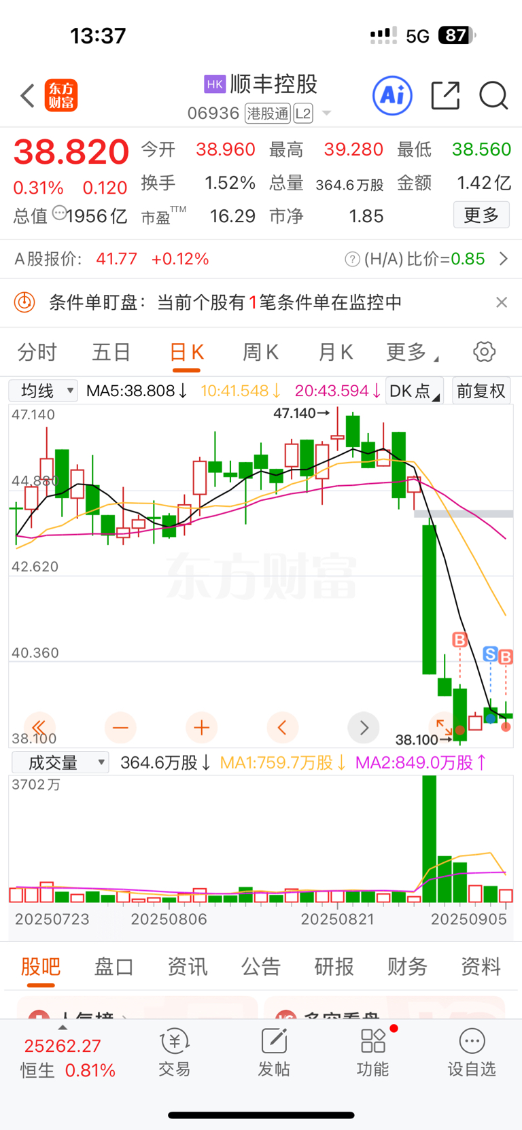Tap 设自选 add watchlist icon
Viewport: 522px width, 1130px height.
(x=472, y=1052)
